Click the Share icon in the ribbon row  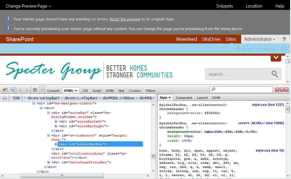coord(238,50)
